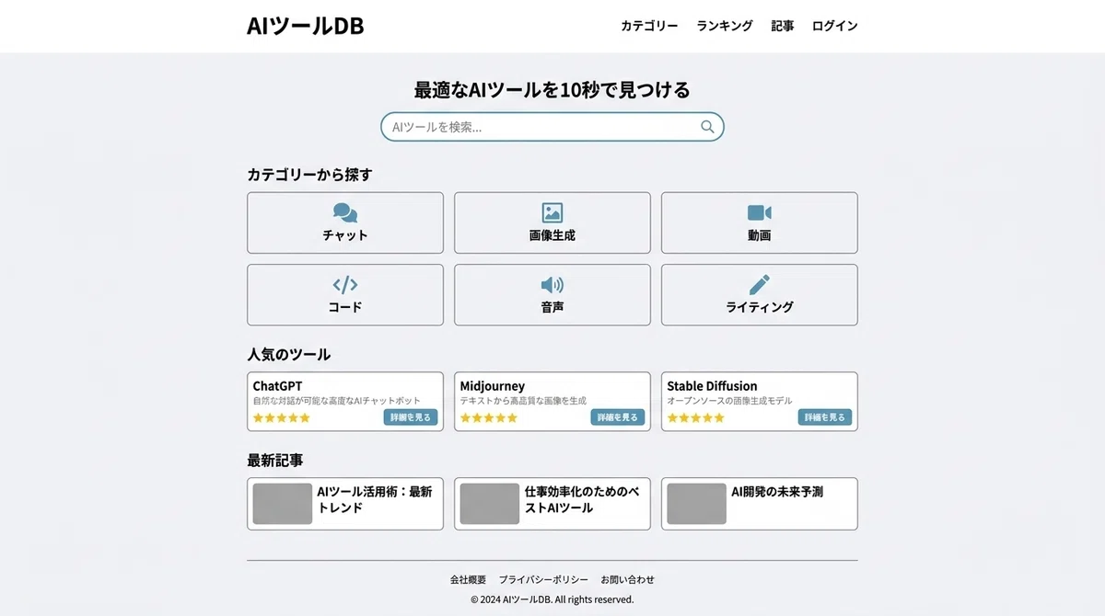Click the AIツールDB site logo

(x=306, y=26)
